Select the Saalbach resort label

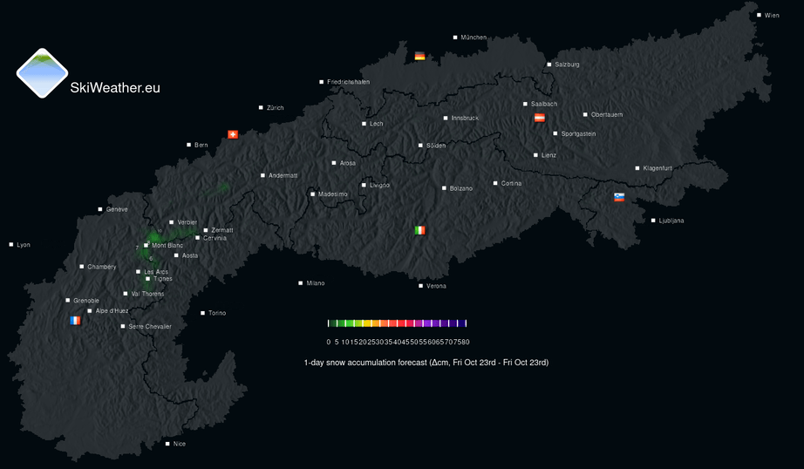tap(544, 104)
